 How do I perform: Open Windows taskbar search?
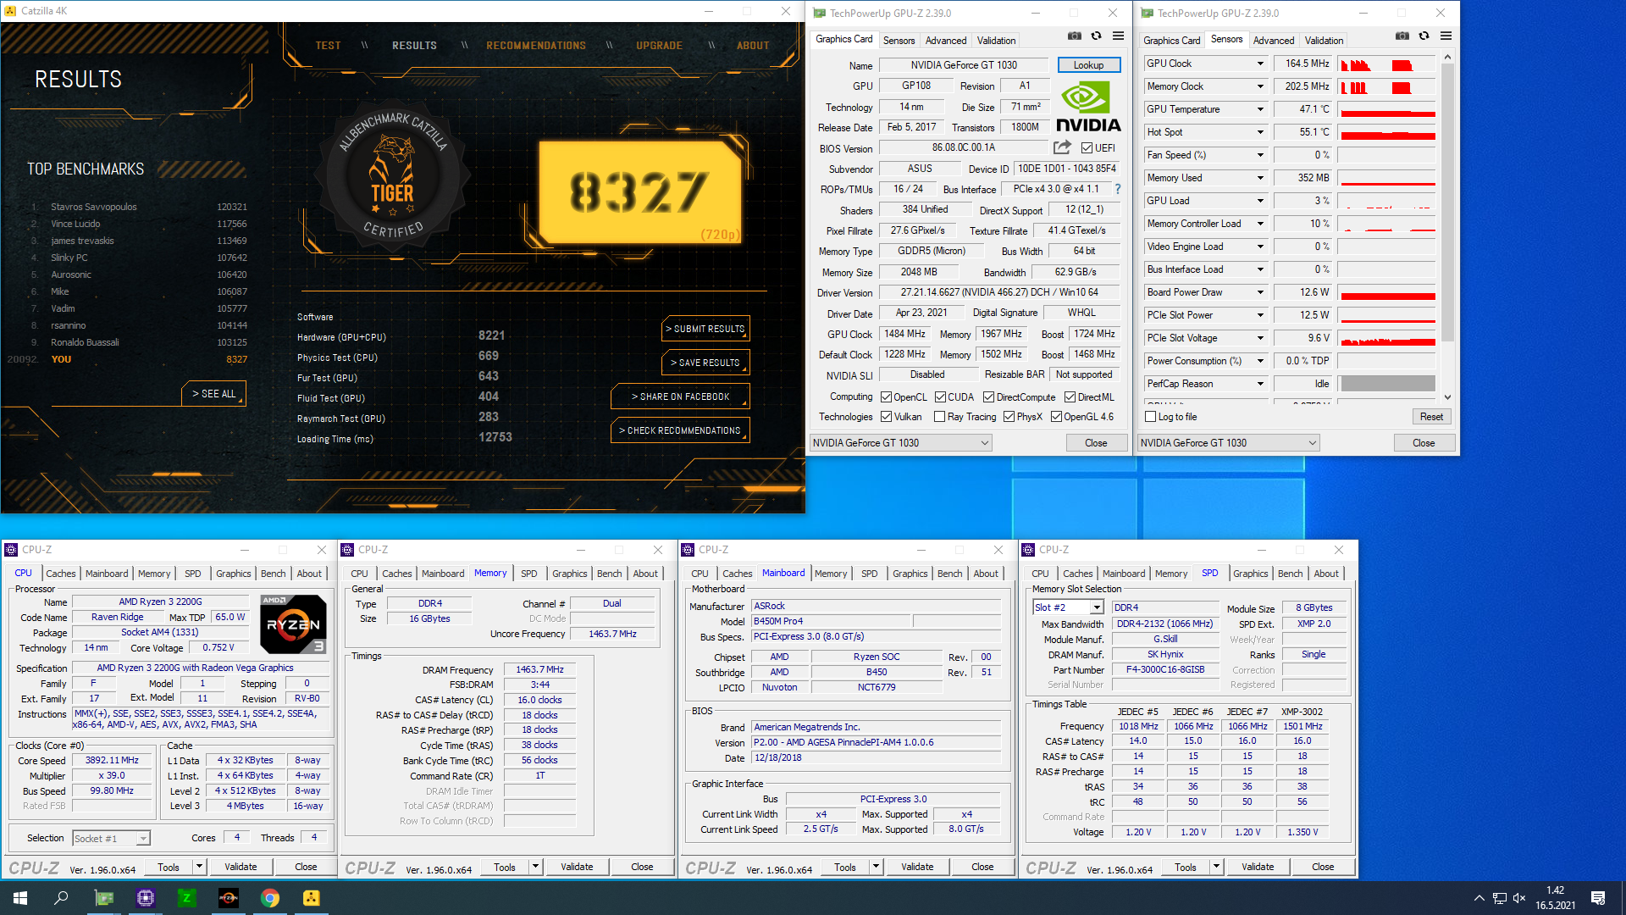pos(61,898)
